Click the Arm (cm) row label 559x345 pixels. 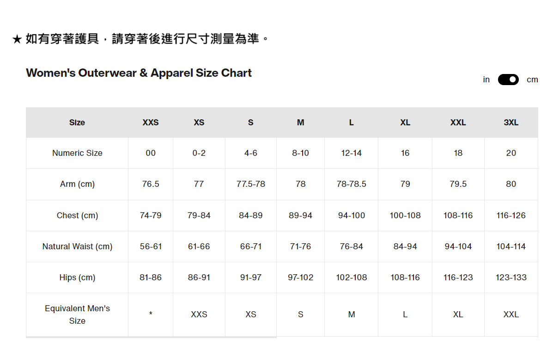[x=77, y=184]
